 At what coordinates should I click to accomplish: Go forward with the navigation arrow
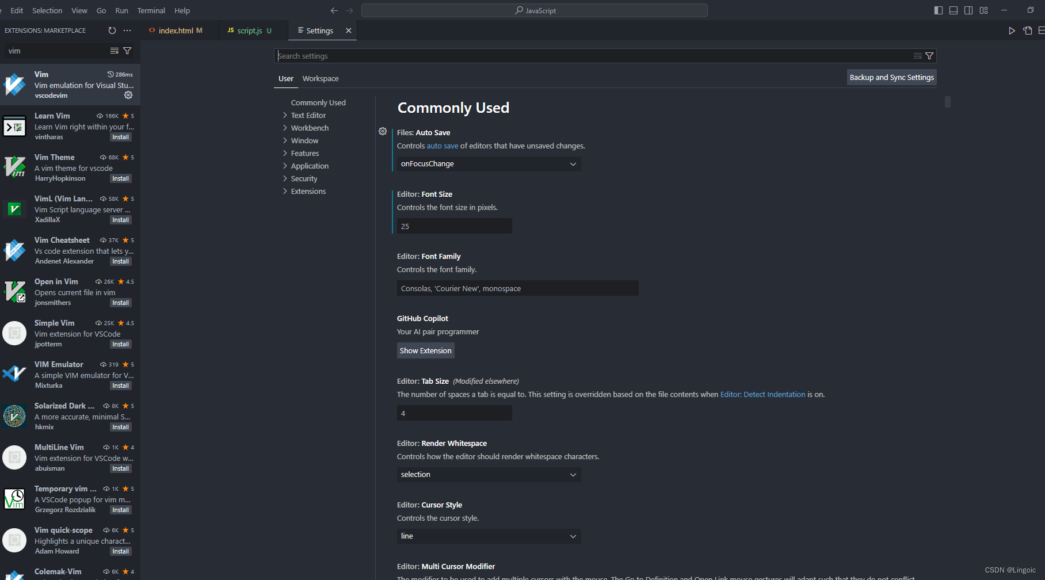[349, 10]
